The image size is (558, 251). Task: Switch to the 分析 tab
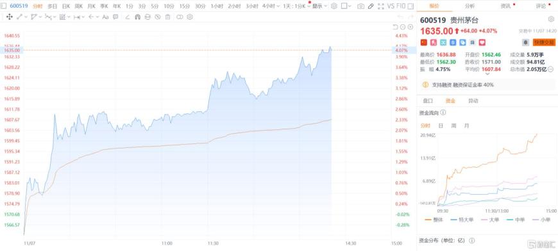tap(469, 6)
